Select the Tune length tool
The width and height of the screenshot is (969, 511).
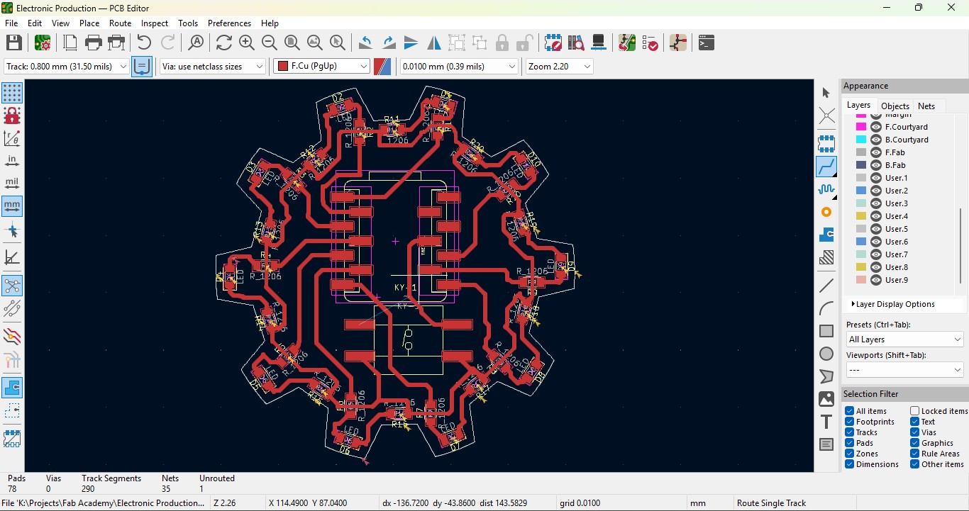point(826,190)
